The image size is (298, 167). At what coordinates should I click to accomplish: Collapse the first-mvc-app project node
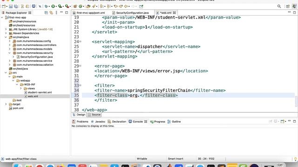click(x=2, y=18)
